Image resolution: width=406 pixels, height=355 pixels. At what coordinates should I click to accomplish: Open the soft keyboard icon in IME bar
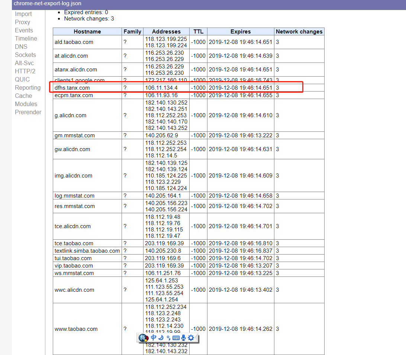(x=176, y=338)
